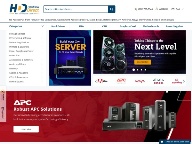Select the Adobe brand logo
The image size is (192, 144).
click(x=103, y=81)
